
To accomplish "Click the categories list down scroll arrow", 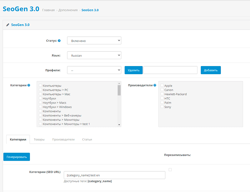I will click(x=119, y=125).
